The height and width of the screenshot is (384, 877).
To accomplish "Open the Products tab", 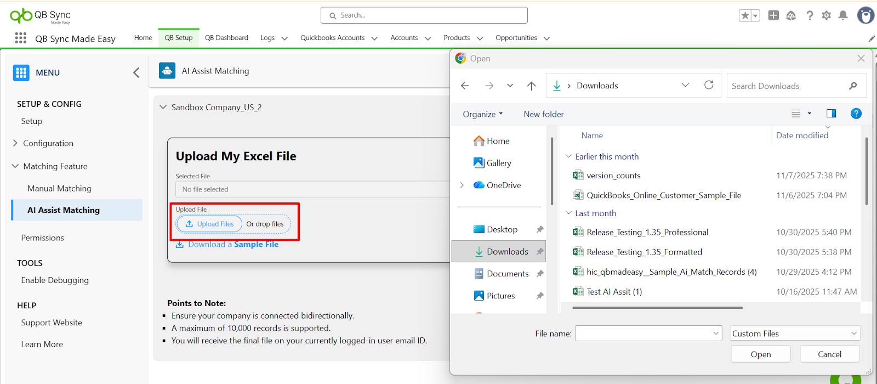I will tap(457, 38).
